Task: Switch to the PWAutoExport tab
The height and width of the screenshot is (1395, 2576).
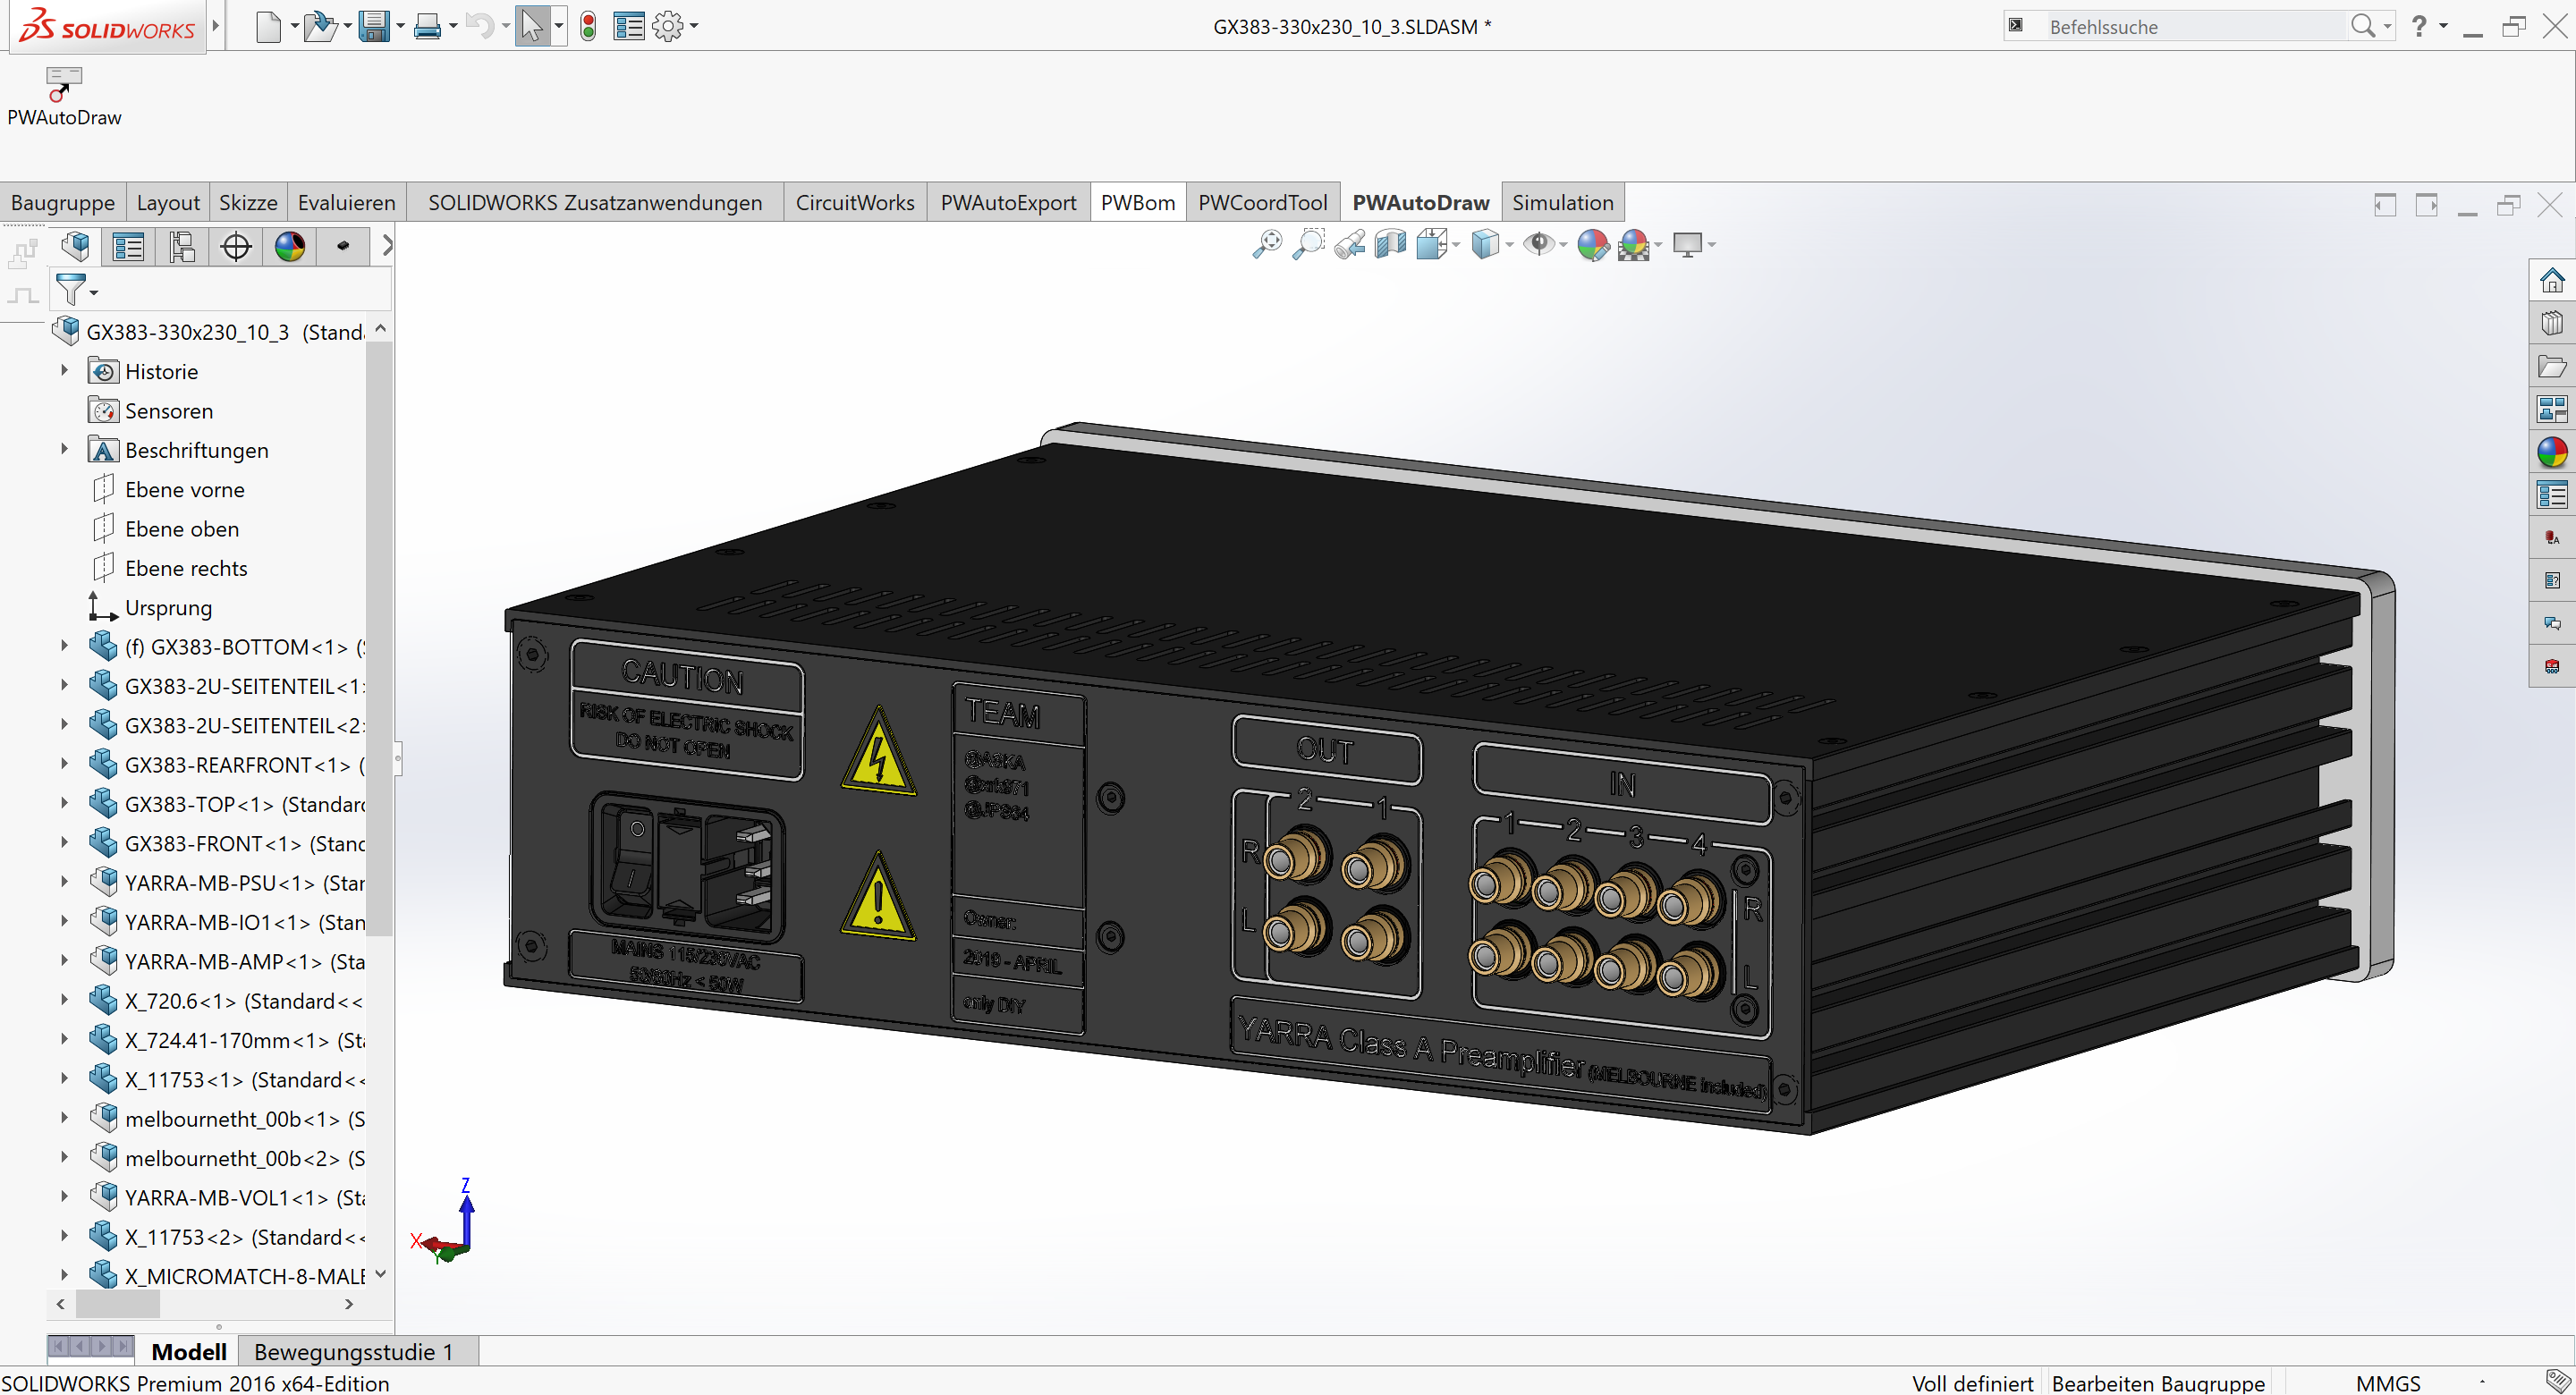Action: [x=1008, y=202]
